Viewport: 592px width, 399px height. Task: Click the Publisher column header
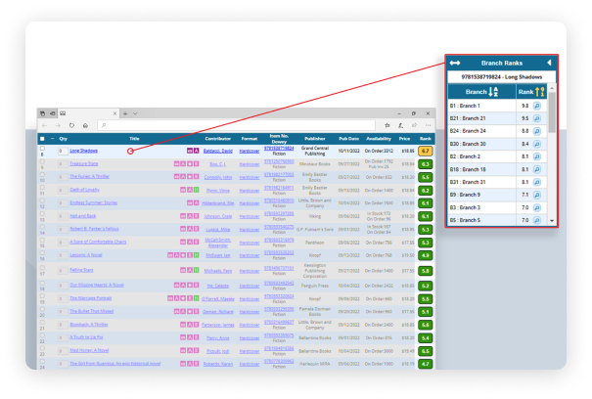click(315, 139)
